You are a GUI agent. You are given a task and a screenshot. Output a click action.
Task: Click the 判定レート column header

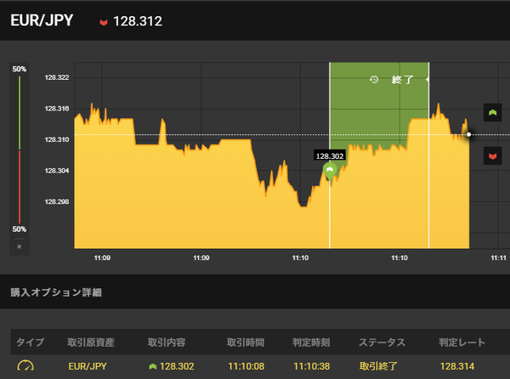462,342
